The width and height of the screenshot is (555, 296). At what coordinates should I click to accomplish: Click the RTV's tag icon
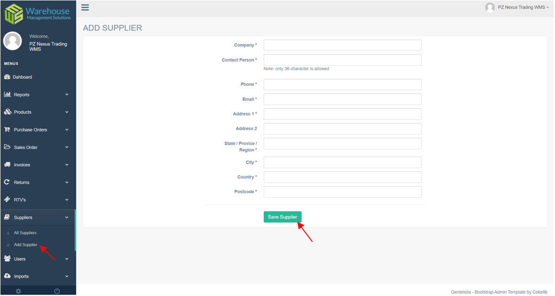(x=7, y=199)
